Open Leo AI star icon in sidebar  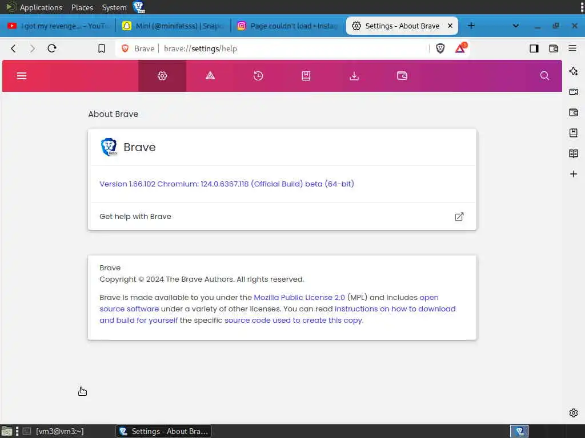(x=574, y=71)
